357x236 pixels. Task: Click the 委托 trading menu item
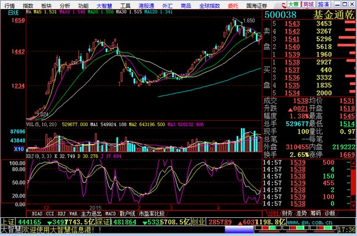click(x=233, y=5)
